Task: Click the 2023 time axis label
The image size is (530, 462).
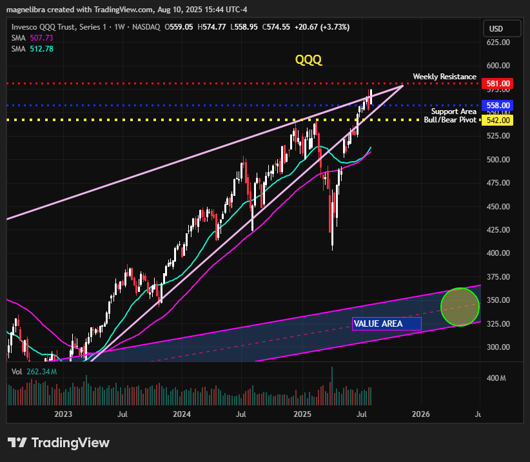Action: (x=63, y=414)
